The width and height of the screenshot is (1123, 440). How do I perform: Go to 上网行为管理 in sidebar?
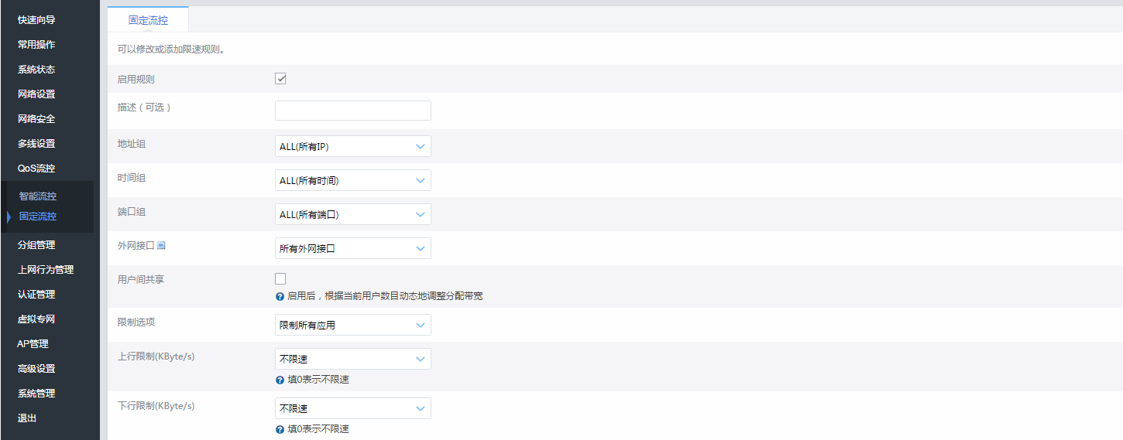point(46,270)
